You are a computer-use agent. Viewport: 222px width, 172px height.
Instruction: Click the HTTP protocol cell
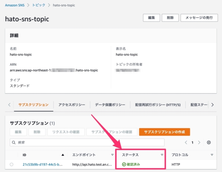(x=176, y=164)
